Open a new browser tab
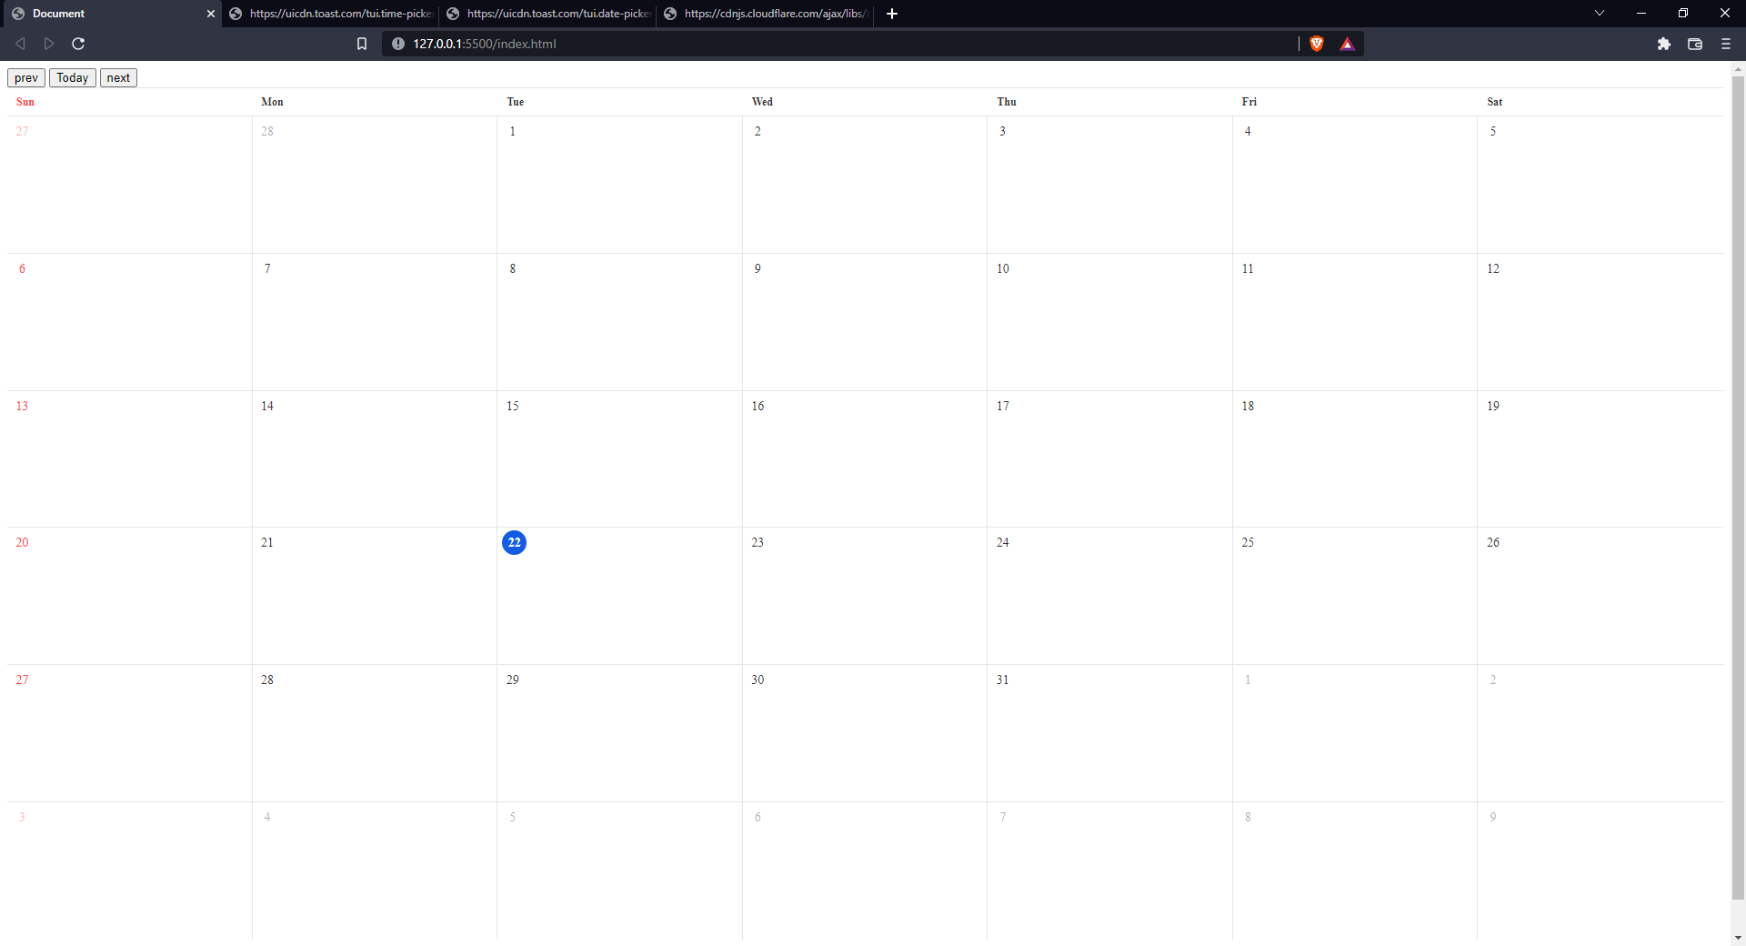Screen dimensions: 1746x946 [890, 14]
